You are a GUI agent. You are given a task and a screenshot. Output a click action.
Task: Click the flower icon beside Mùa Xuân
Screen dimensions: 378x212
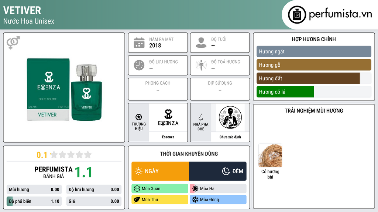[x=137, y=188]
